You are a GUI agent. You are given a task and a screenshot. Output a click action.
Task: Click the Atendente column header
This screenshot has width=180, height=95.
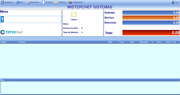(x=144, y=42)
